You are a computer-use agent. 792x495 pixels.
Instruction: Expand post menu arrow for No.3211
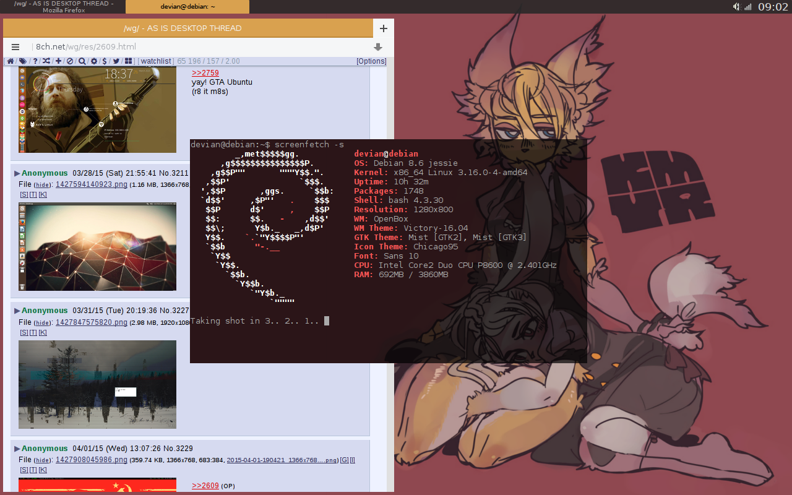pos(17,173)
